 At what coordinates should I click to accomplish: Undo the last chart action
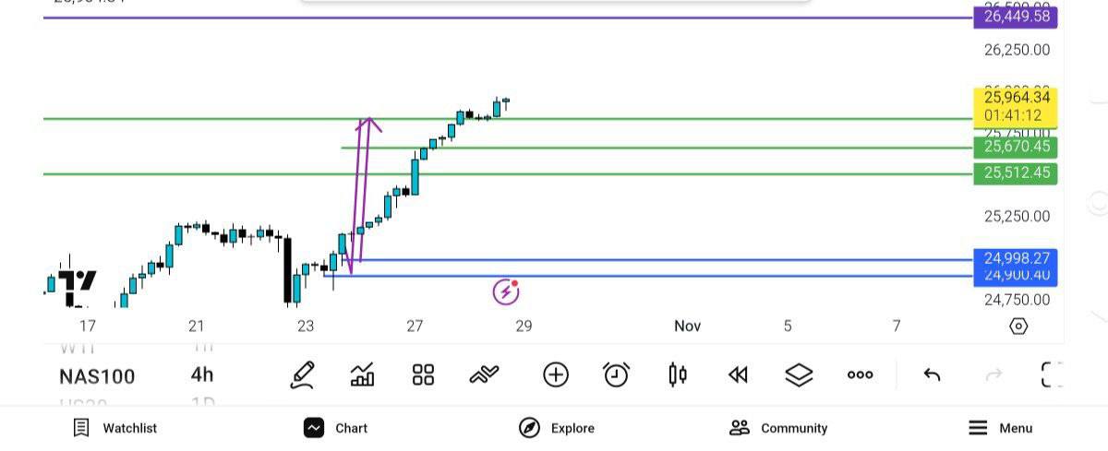click(x=932, y=374)
